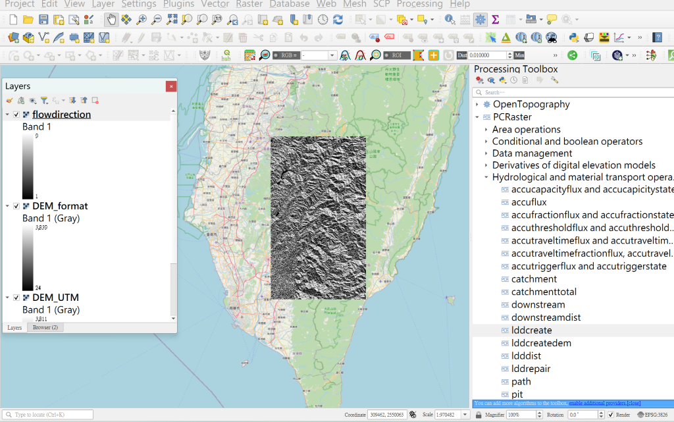Switch to the Browser (2) tab

click(x=45, y=327)
